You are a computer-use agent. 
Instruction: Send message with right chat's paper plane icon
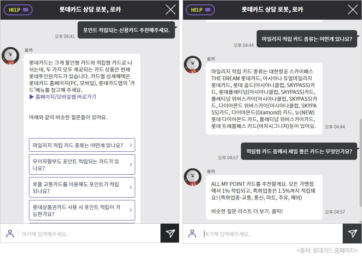(352, 233)
